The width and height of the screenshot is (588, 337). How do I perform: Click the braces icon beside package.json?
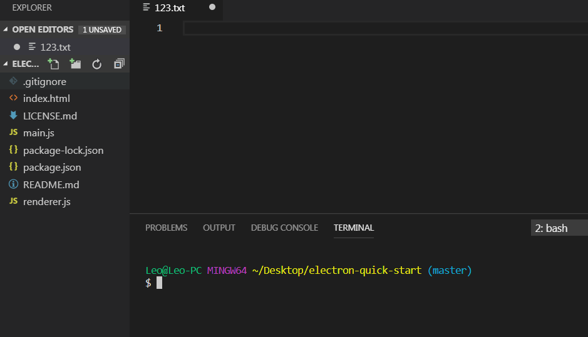[14, 167]
